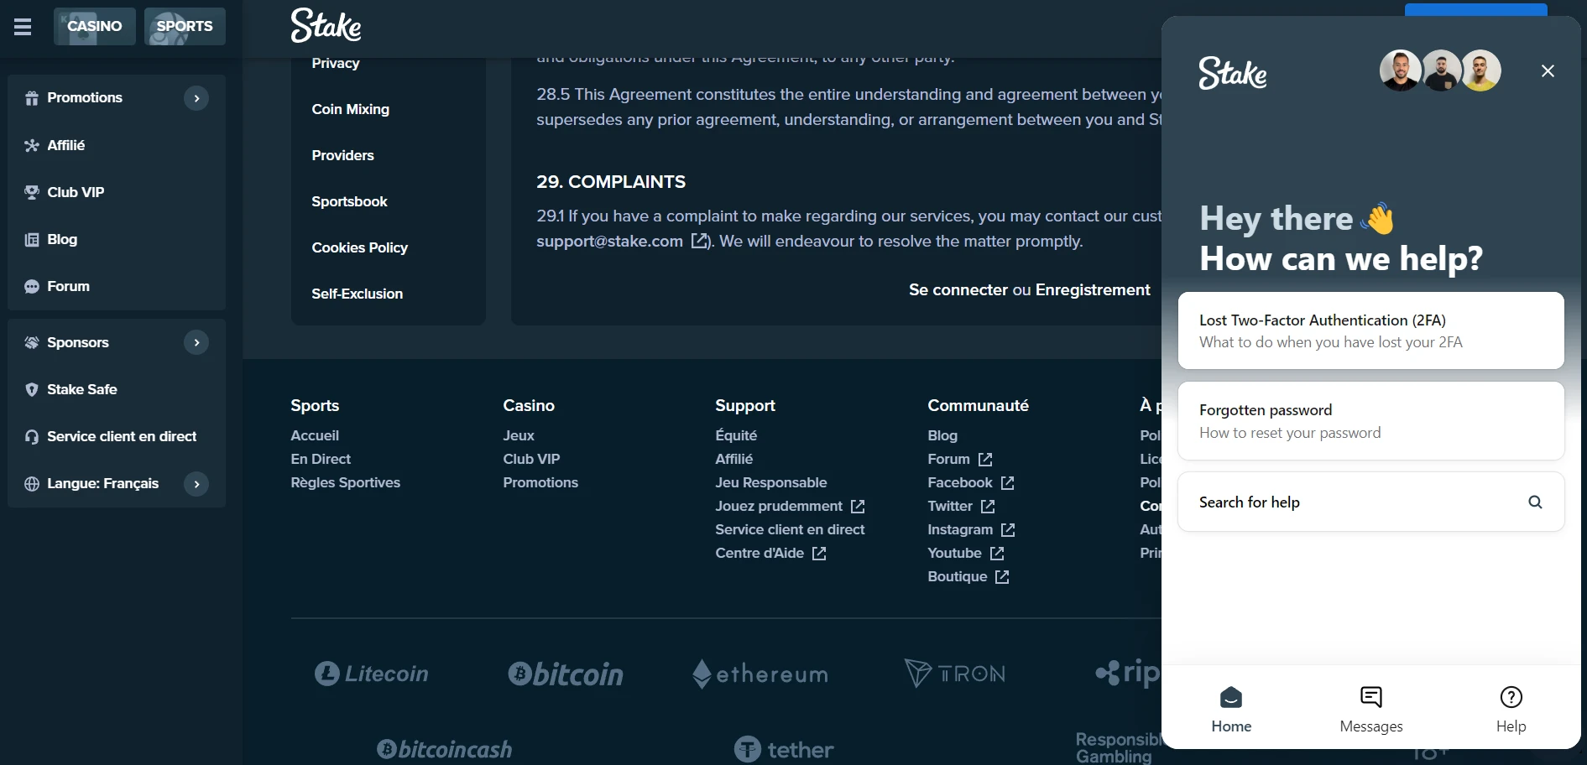Click external icon beside Boutique
The width and height of the screenshot is (1587, 765).
(x=1002, y=577)
